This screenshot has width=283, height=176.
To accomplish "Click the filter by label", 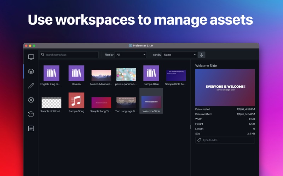I will pyautogui.click(x=109, y=55).
